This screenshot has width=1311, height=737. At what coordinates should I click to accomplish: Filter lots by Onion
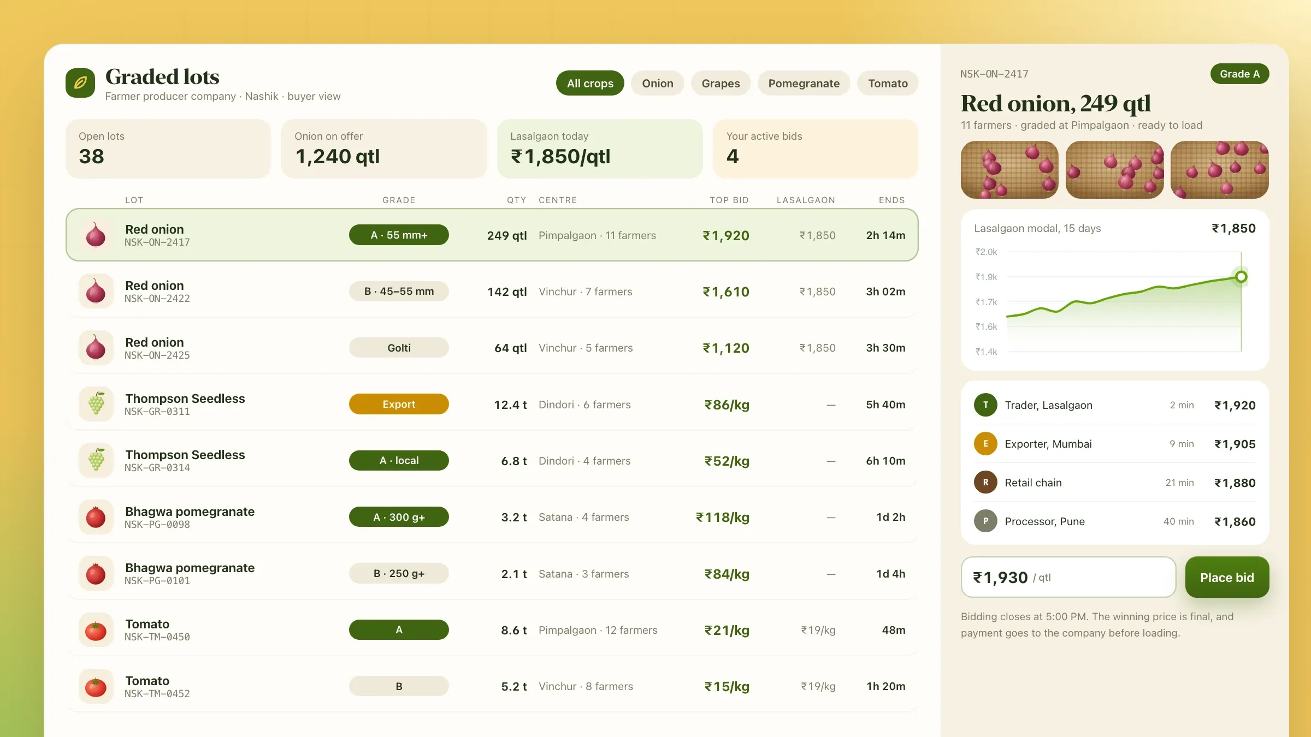[x=658, y=83]
